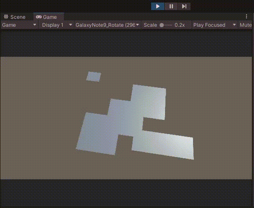The width and height of the screenshot is (254, 208).
Task: Open the Game view three-dot options menu
Action: [246, 16]
